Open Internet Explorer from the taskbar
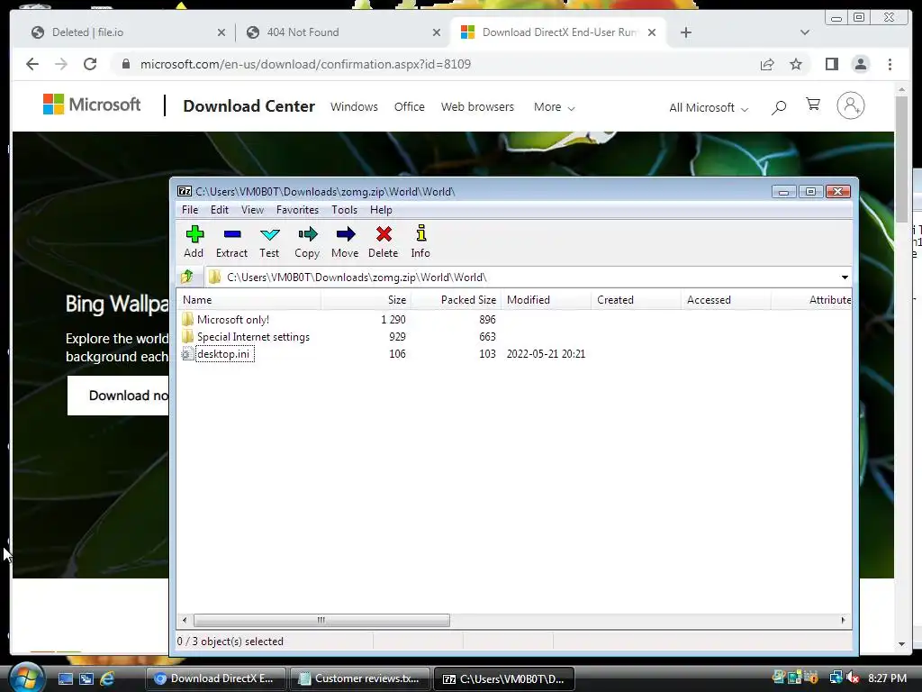 107,678
